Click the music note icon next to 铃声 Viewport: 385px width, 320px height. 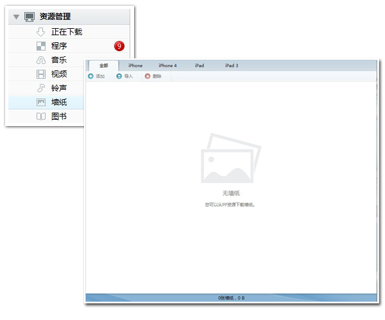click(41, 88)
